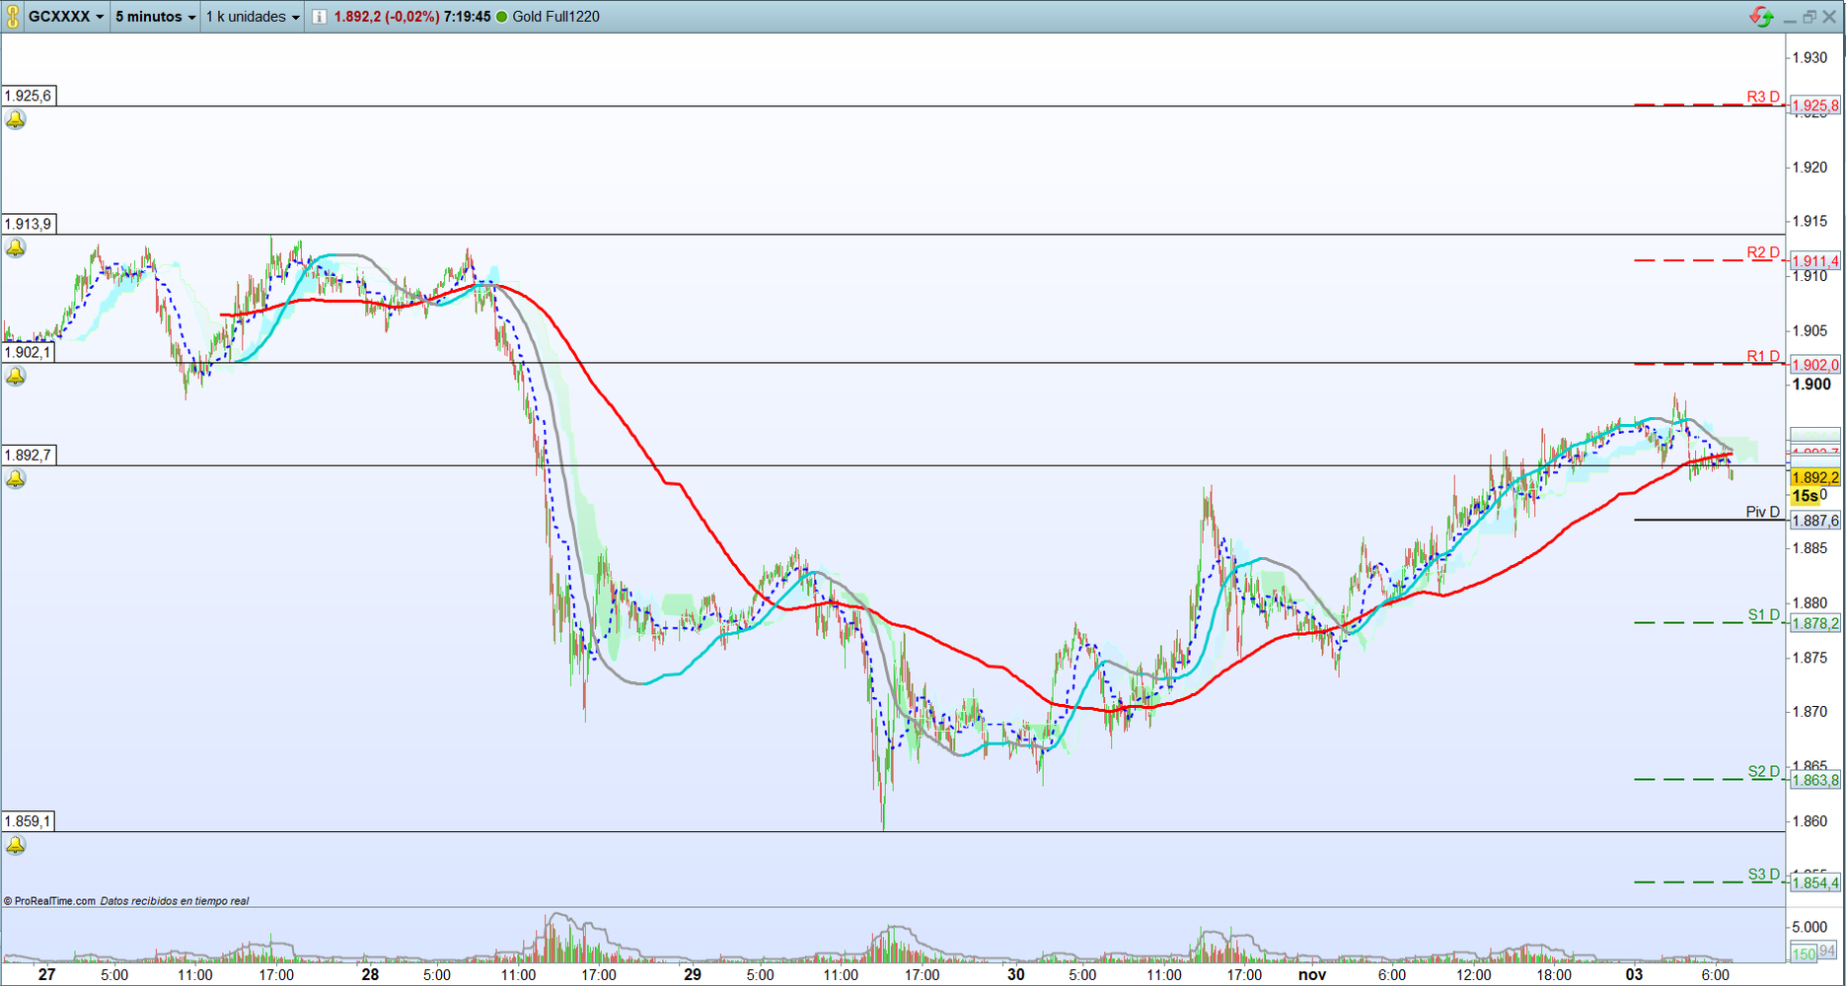Select the 1.925,6 alert level label
This screenshot has height=986, width=1846.
point(29,96)
